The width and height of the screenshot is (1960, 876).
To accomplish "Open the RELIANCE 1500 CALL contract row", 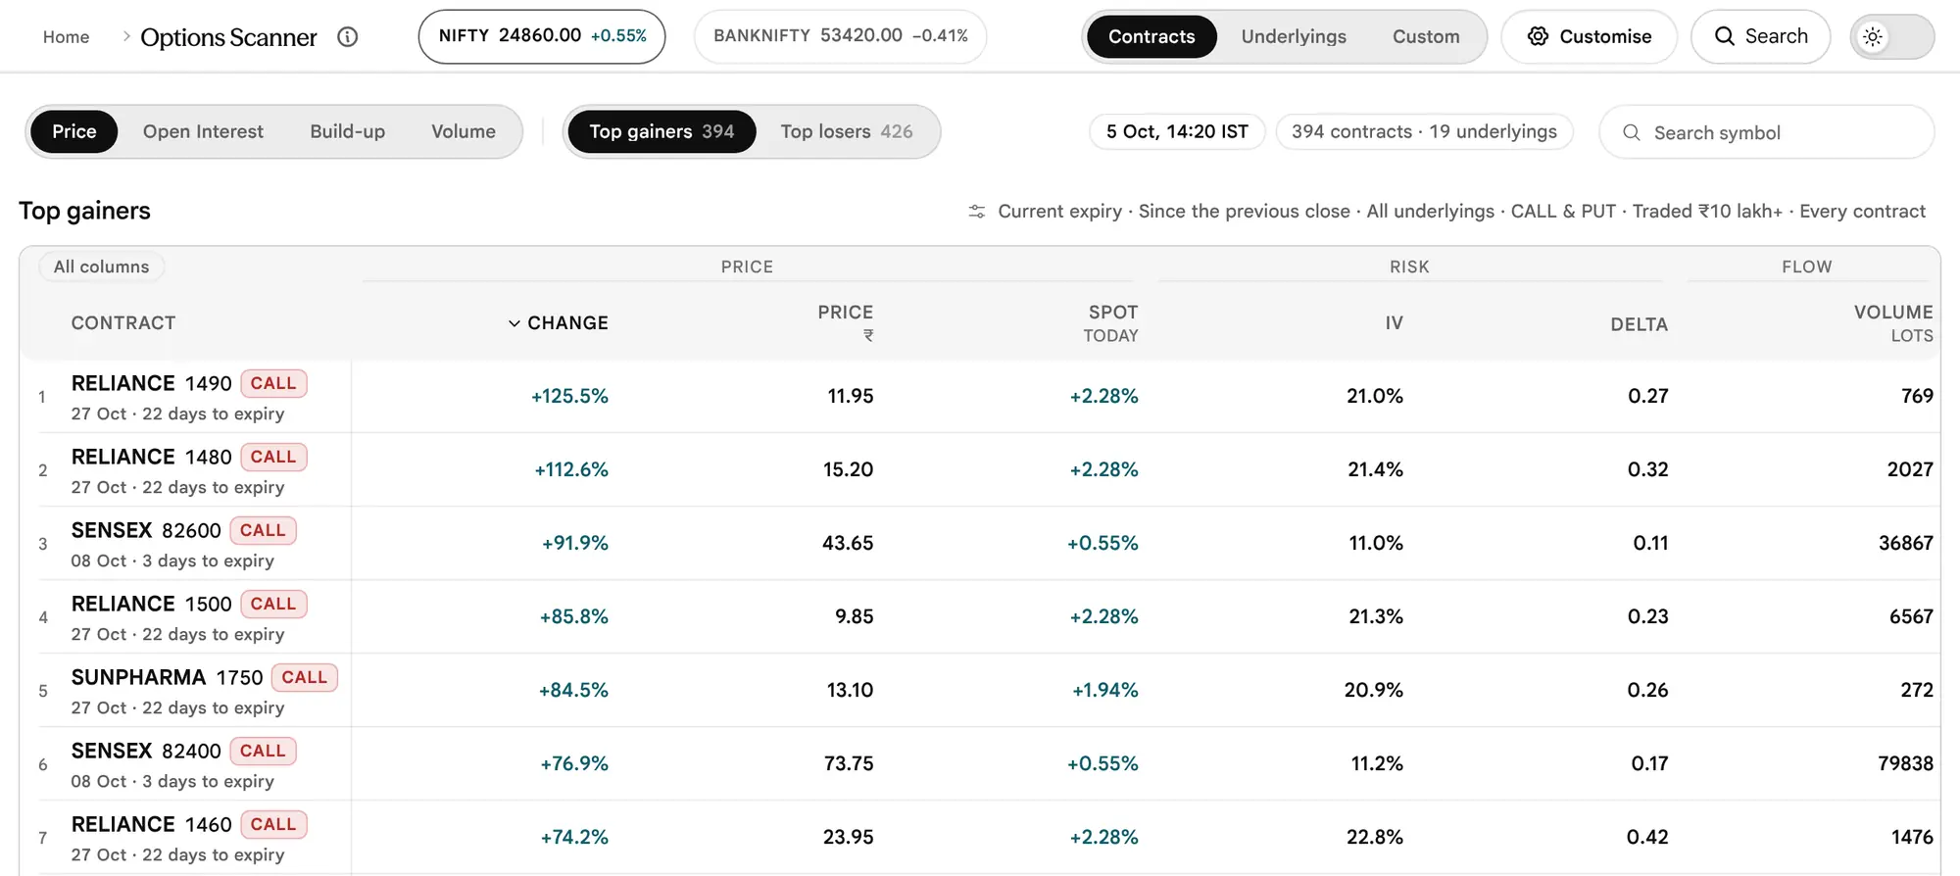I will [x=980, y=617].
